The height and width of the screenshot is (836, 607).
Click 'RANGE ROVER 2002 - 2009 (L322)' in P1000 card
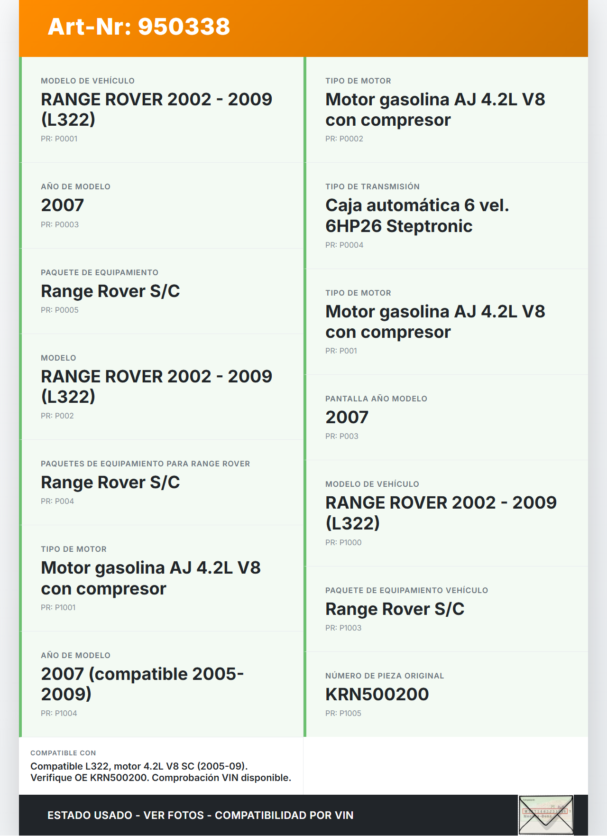click(x=441, y=512)
